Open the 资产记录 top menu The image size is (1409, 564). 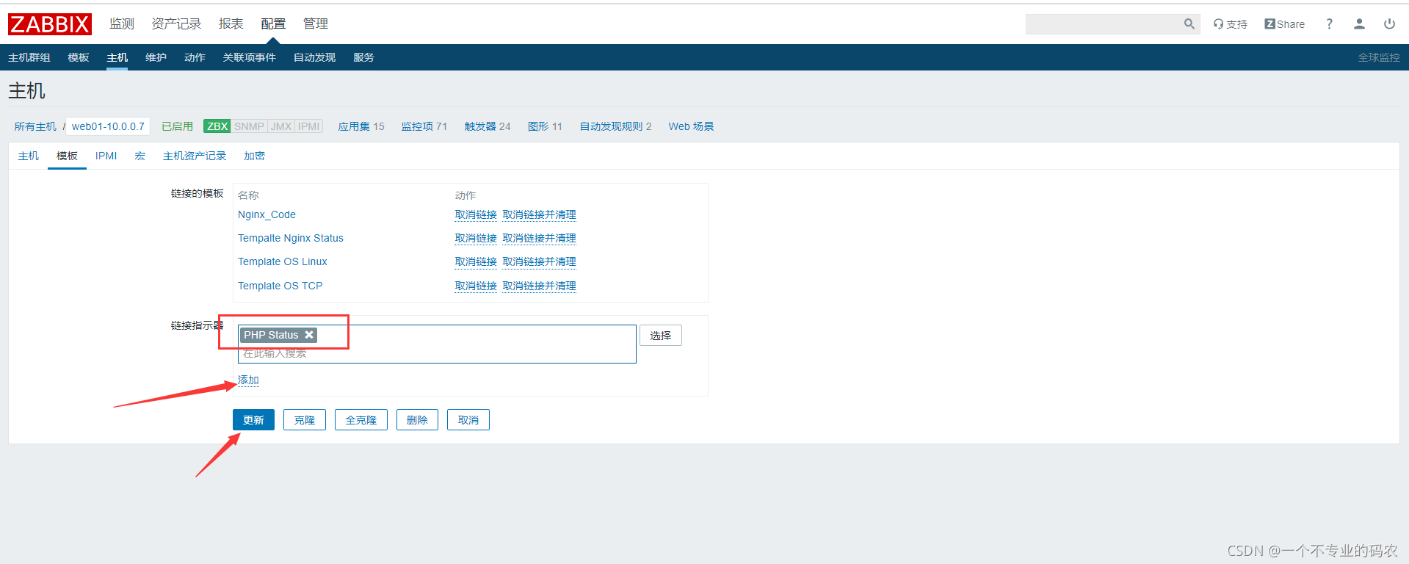click(176, 24)
